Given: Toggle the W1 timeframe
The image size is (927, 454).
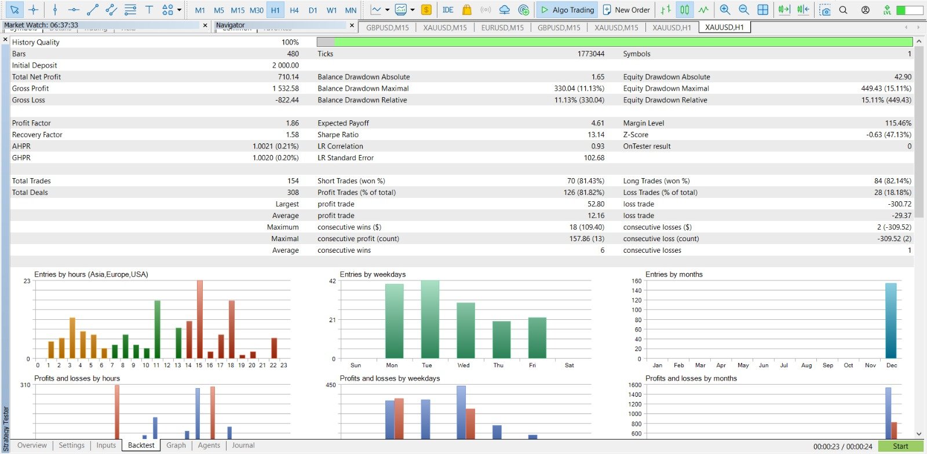Looking at the screenshot, I should coord(332,10).
